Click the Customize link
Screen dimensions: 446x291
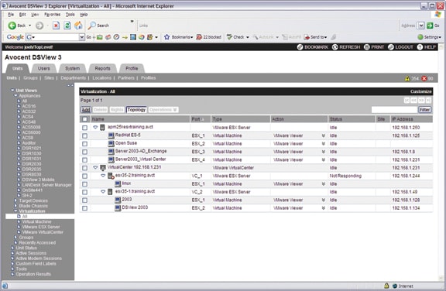pyautogui.click(x=420, y=91)
